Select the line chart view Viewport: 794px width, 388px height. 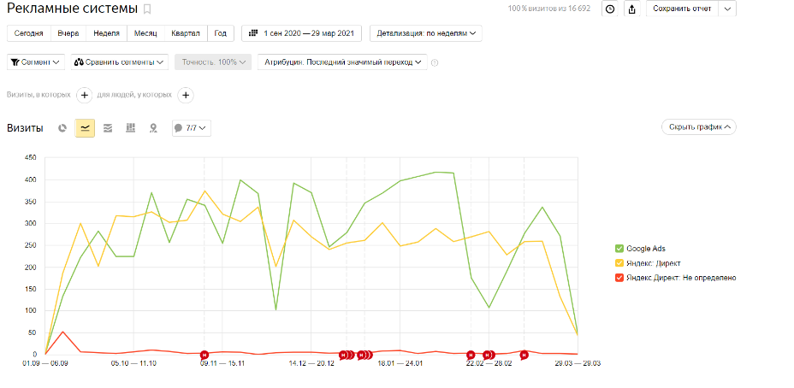(85, 128)
